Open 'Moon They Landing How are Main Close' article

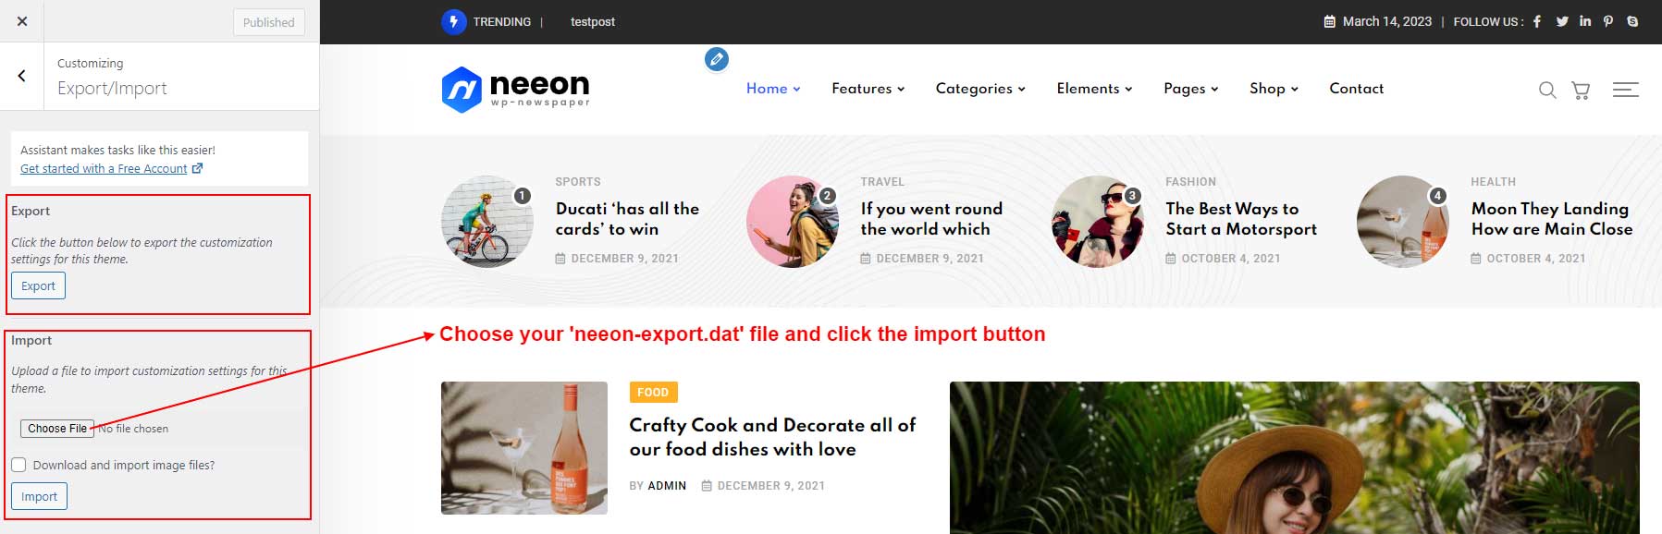1552,219
